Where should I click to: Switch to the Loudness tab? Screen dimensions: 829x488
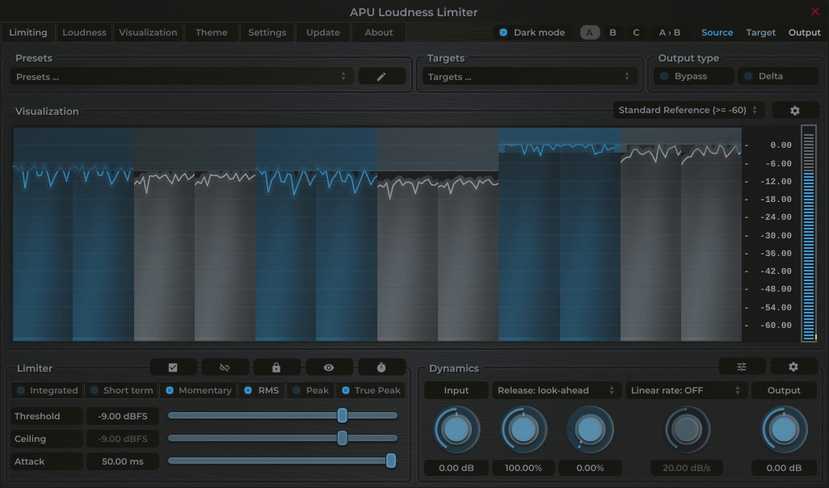[x=83, y=32]
